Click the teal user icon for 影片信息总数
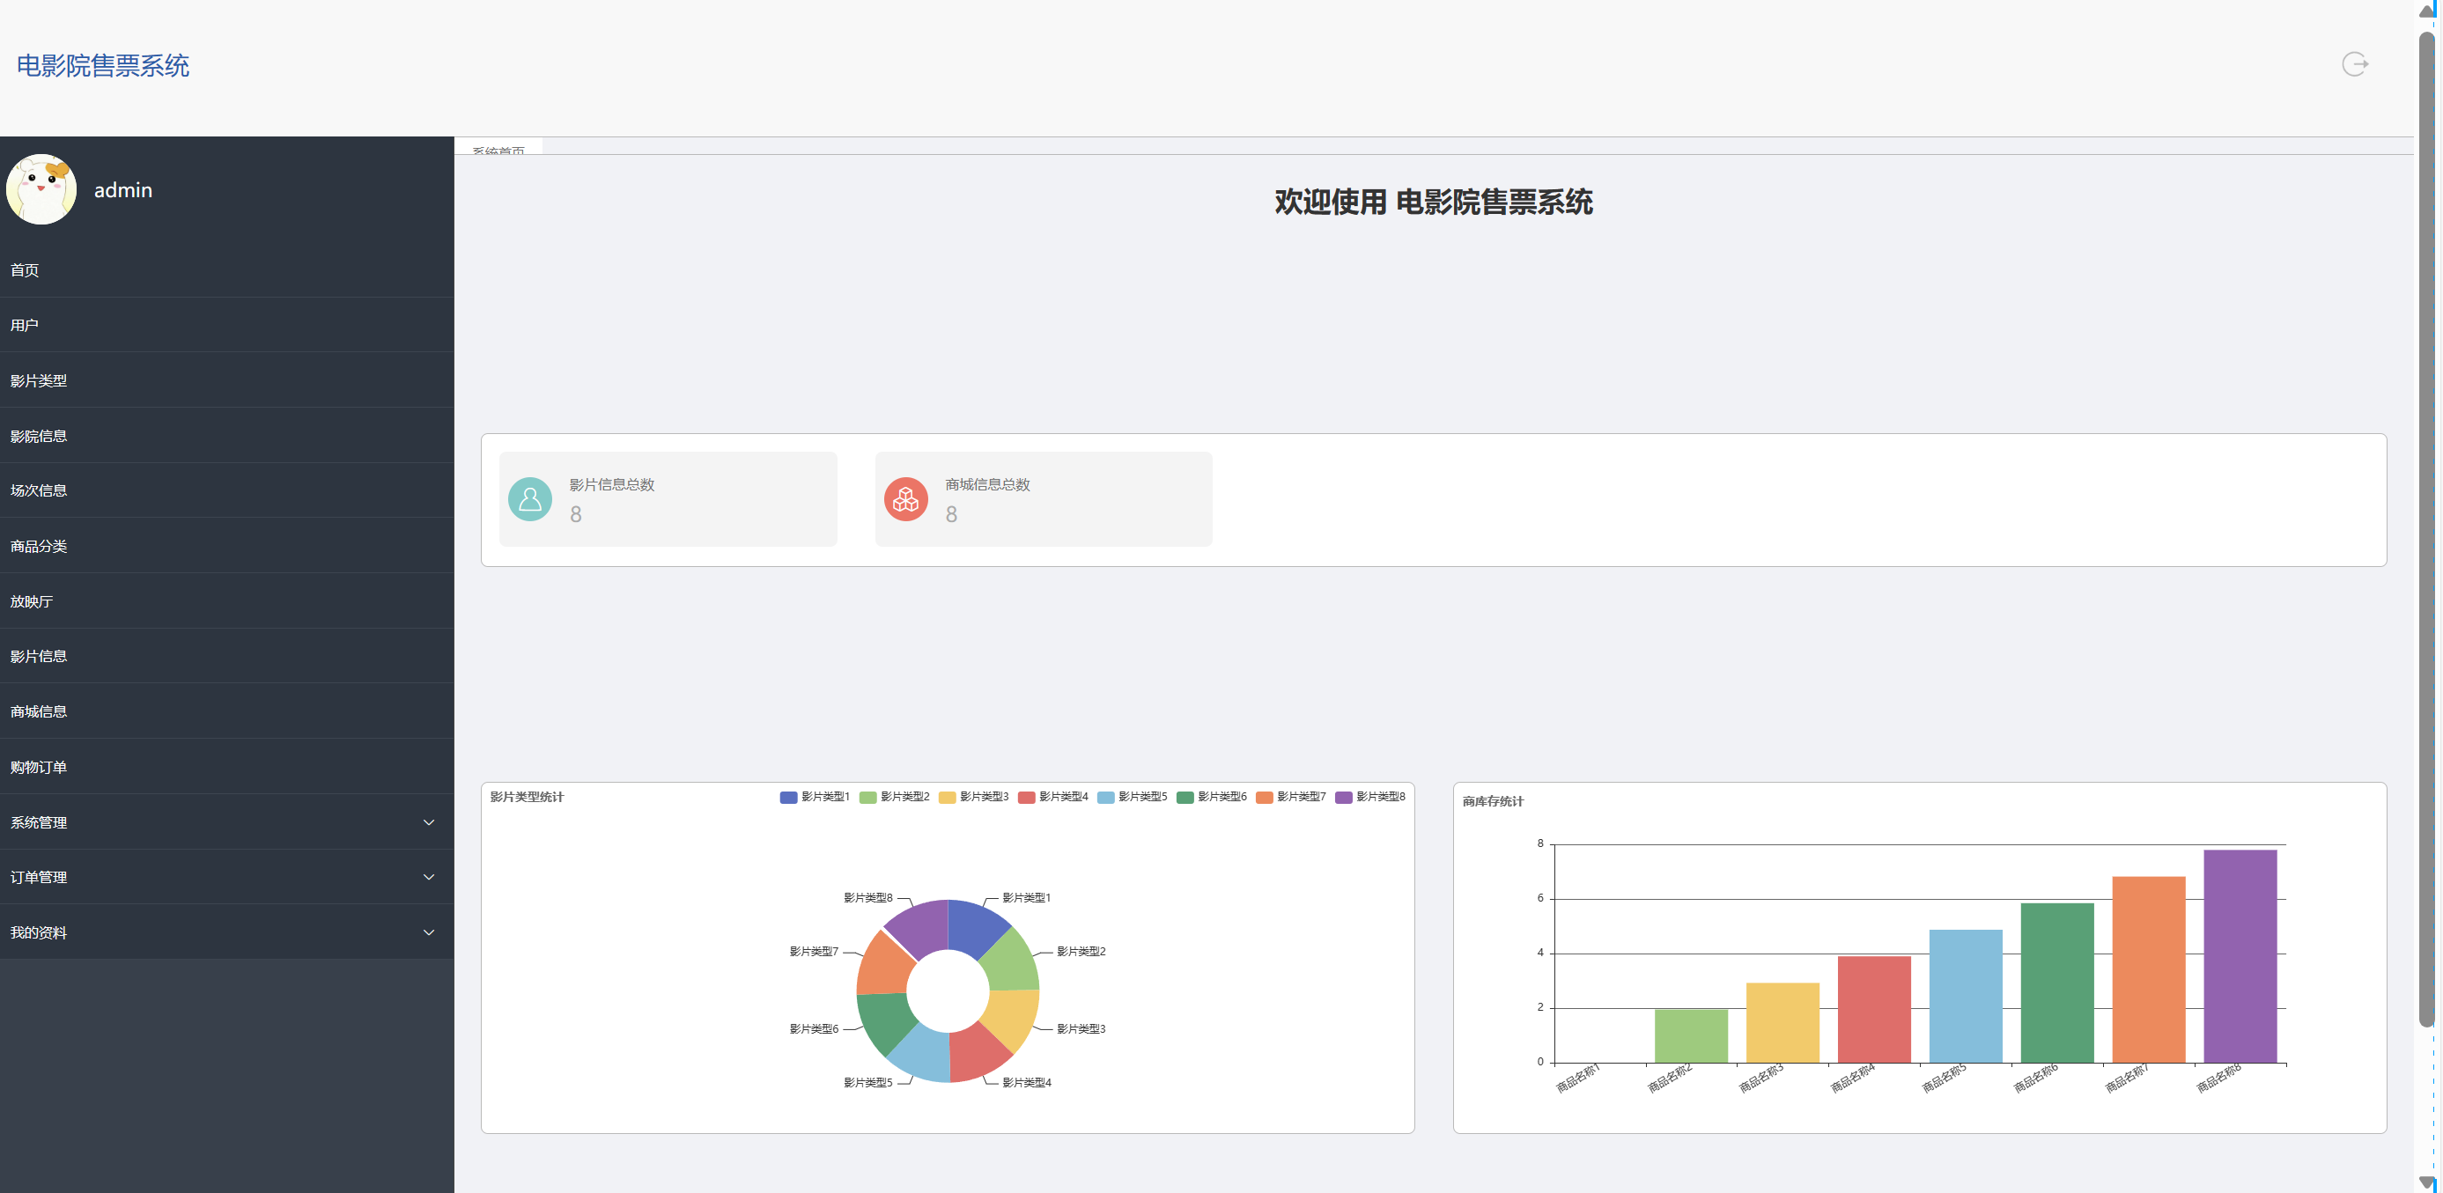2443x1193 pixels. (x=530, y=499)
